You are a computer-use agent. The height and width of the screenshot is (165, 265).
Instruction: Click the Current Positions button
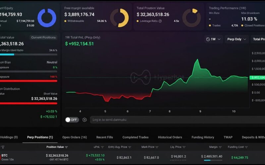[43, 37]
